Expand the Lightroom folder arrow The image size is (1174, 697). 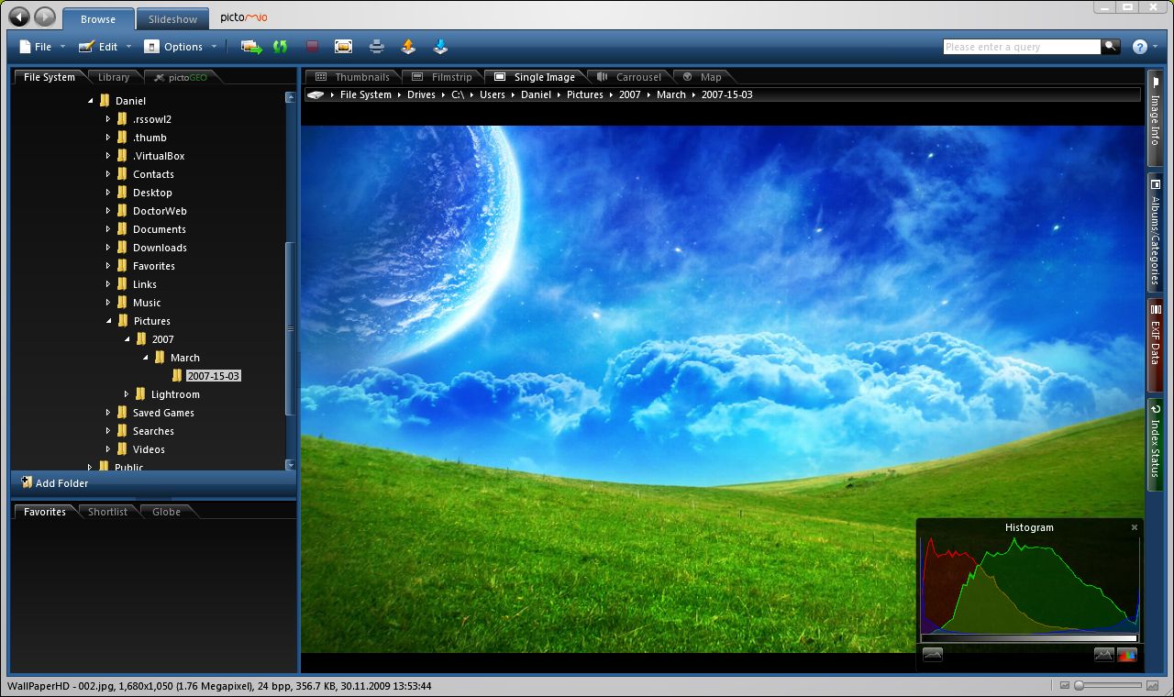click(127, 394)
